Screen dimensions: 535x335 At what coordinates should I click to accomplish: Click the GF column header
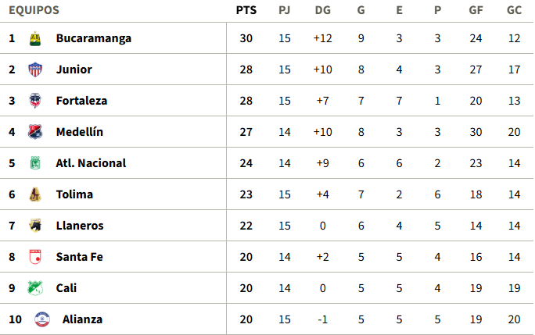pyautogui.click(x=476, y=11)
